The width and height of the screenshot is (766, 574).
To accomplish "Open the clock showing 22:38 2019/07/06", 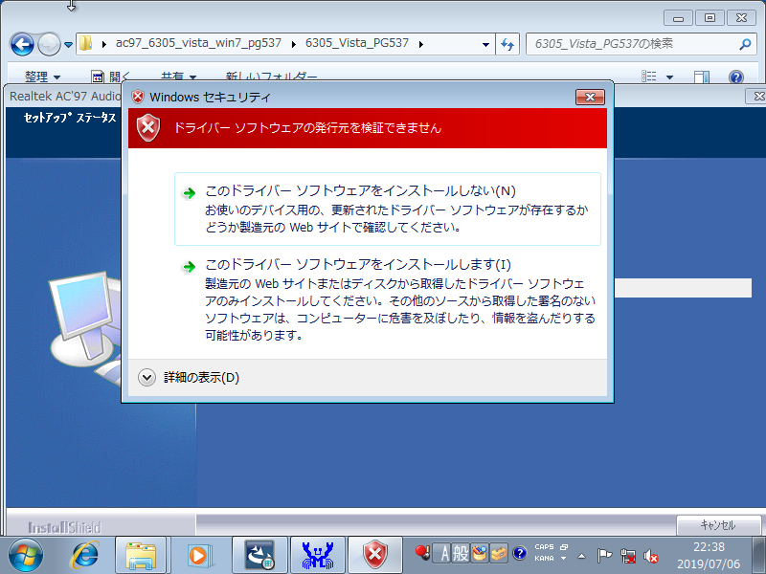I will (709, 556).
